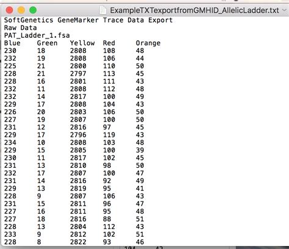Click the Yellow value 2810
The width and height of the screenshot is (289, 249).
78,165
